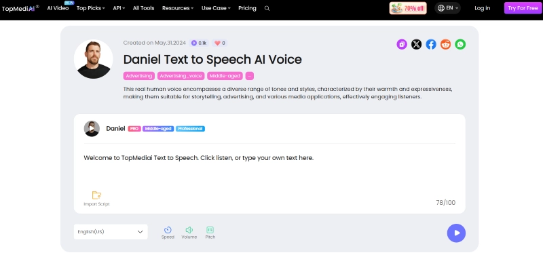Select the Advertising tag
543x255 pixels.
click(139, 76)
